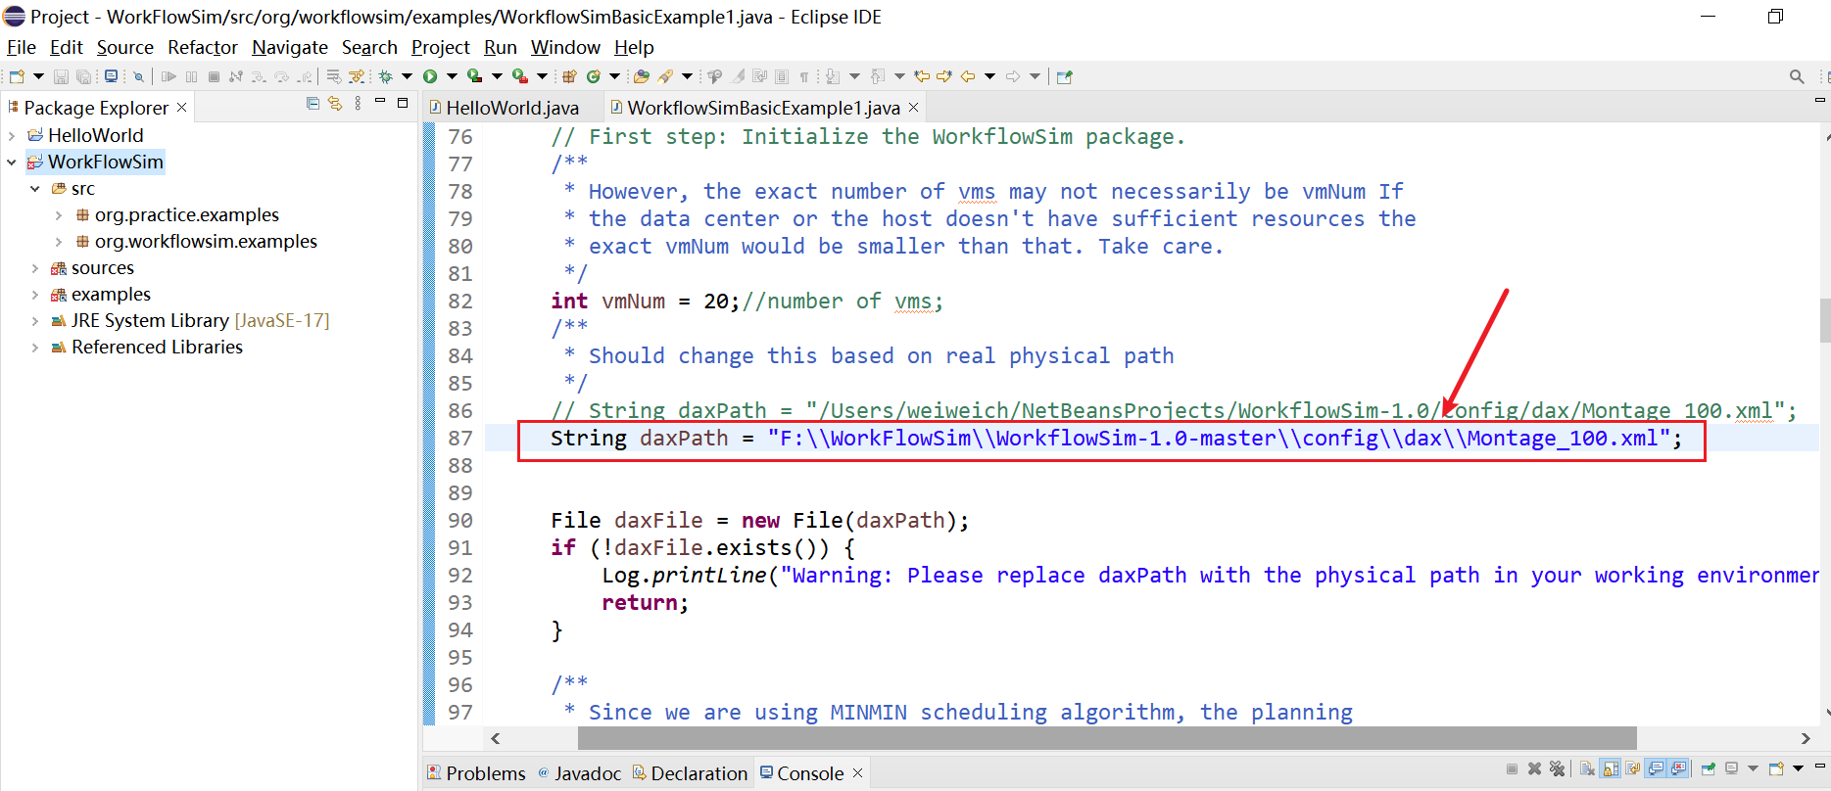Collapse the src folder node
The height and width of the screenshot is (791, 1831).
35,188
